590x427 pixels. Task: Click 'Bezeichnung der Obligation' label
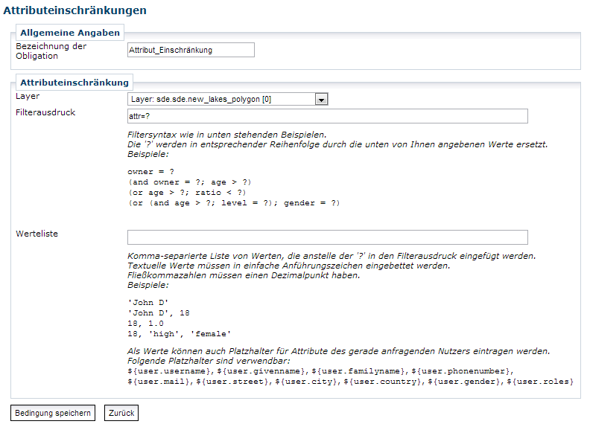point(51,51)
